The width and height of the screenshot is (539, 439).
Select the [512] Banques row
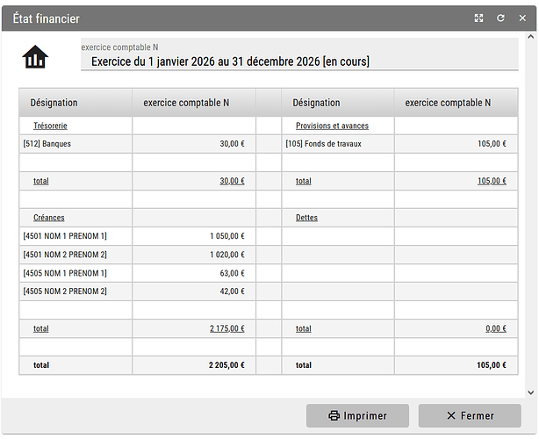138,144
